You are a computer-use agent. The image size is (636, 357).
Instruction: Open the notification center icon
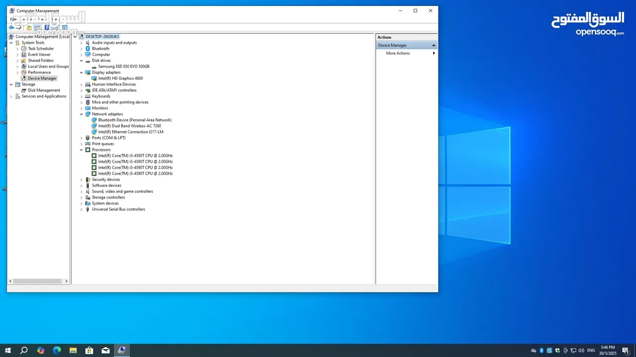pos(626,351)
